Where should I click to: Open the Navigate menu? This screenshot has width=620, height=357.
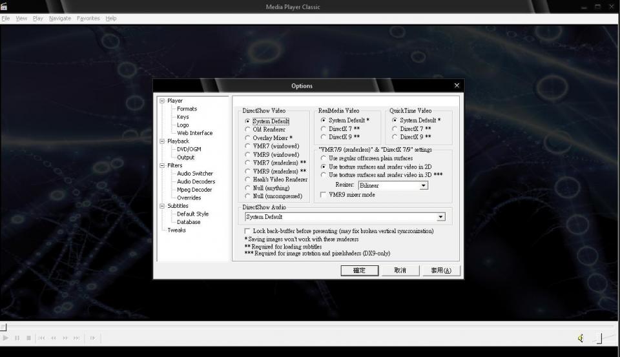[60, 18]
